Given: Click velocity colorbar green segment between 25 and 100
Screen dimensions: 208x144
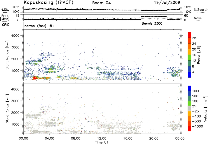Looking at the screenshot, I should tap(190, 103).
